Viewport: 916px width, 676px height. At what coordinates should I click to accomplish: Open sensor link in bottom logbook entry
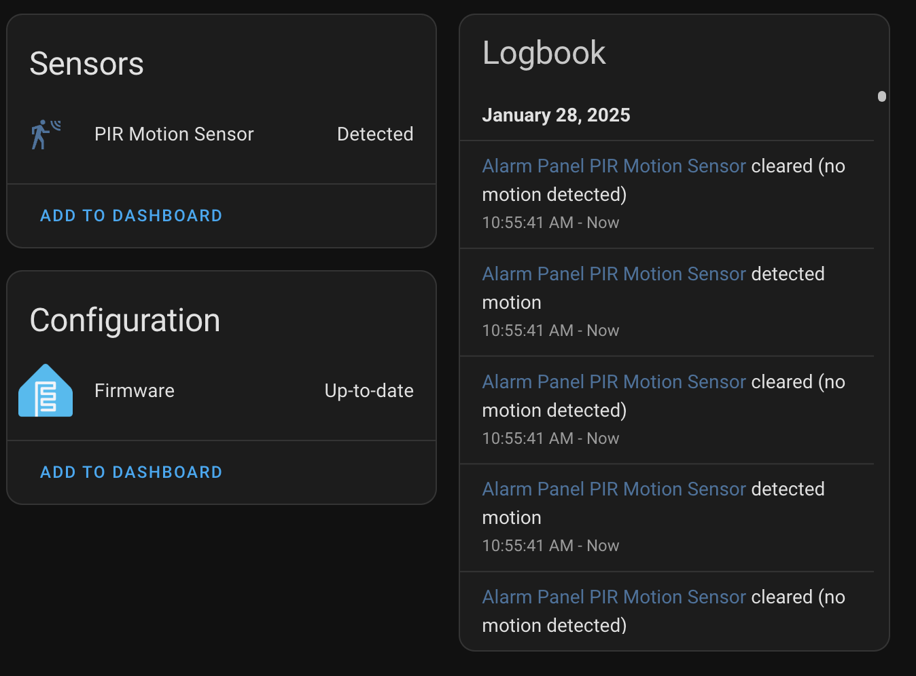click(x=614, y=597)
